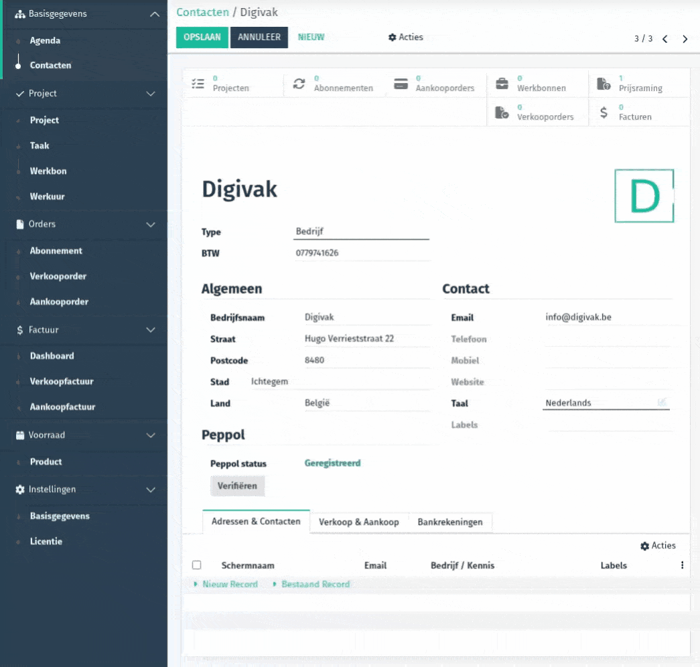700x667 pixels.
Task: Sort table by Schermnaam column header
Action: pos(248,566)
